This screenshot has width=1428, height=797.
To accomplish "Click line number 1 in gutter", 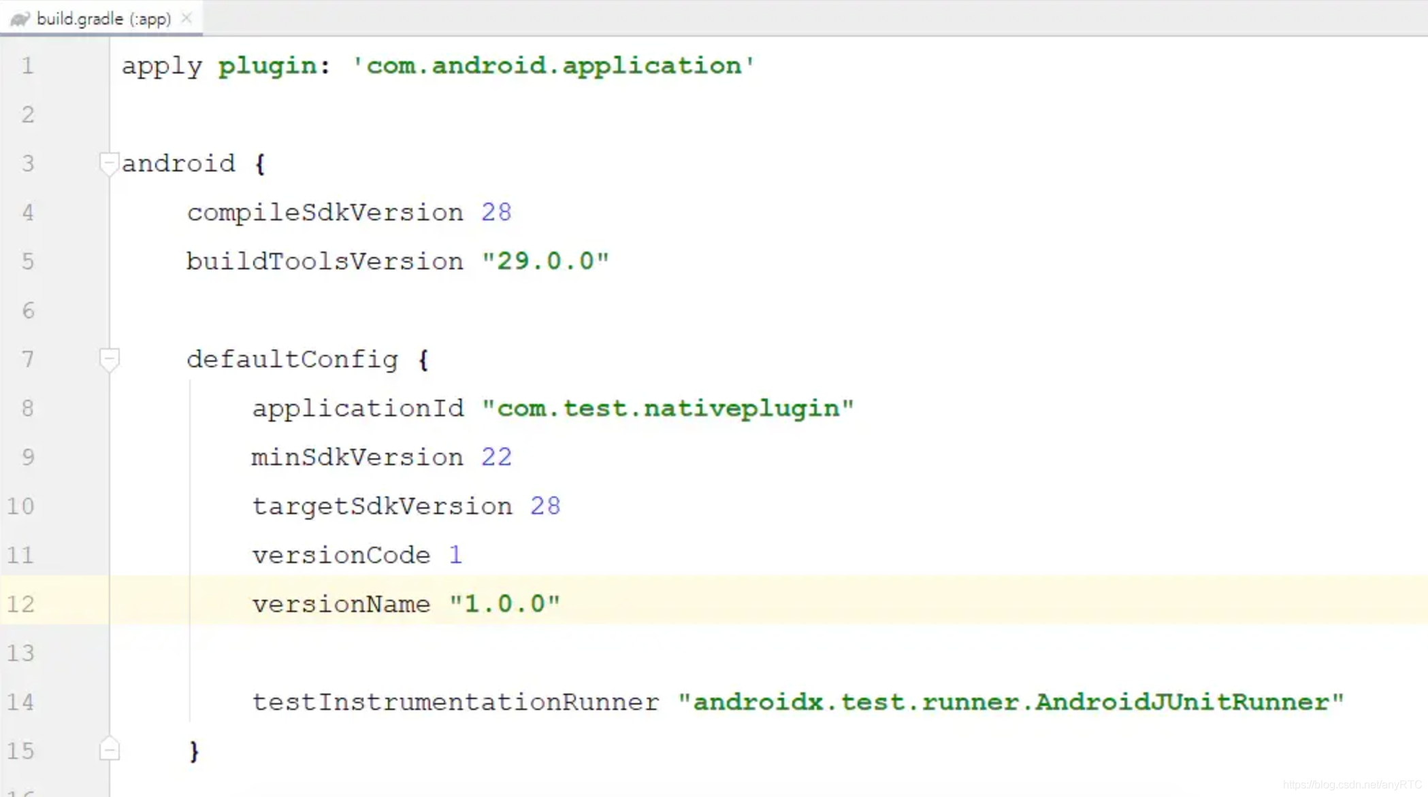I will [27, 66].
